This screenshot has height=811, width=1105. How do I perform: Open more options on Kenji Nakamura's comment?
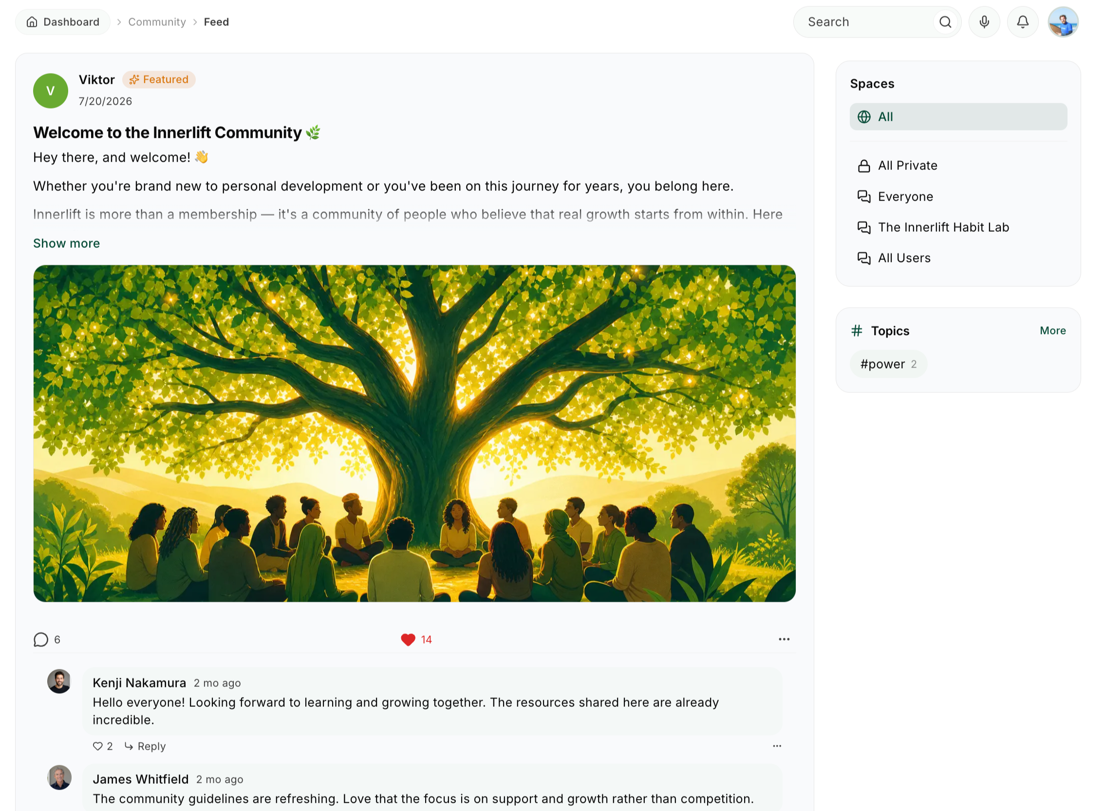point(776,746)
